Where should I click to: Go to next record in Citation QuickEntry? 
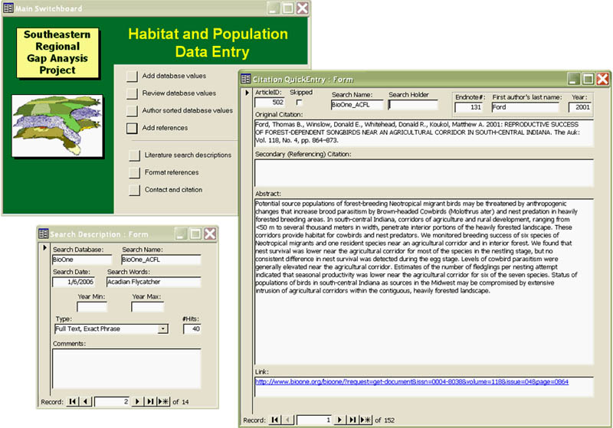point(339,420)
